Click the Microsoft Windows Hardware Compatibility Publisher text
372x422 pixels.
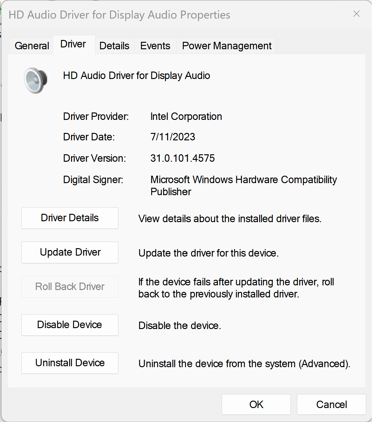pos(244,186)
